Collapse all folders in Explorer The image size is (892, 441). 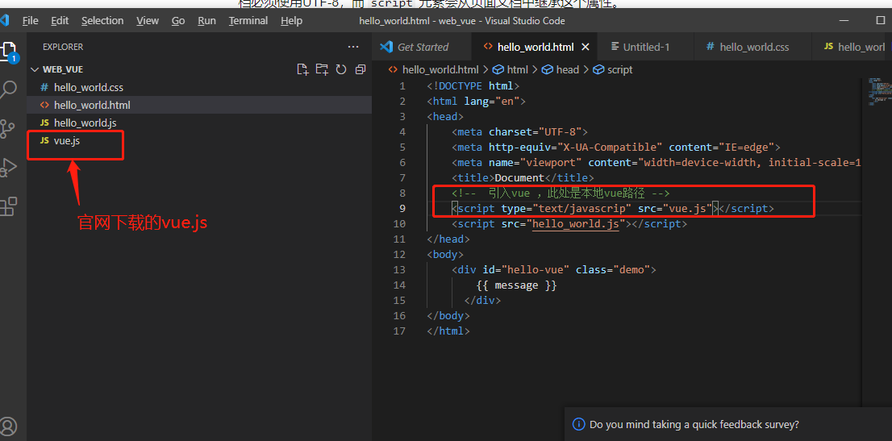point(360,69)
